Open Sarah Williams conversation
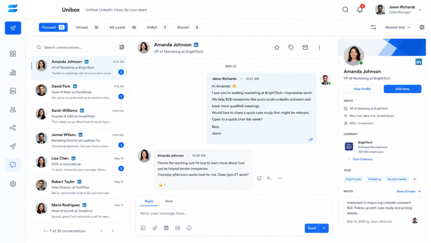This screenshot has width=431, height=243. (79, 116)
